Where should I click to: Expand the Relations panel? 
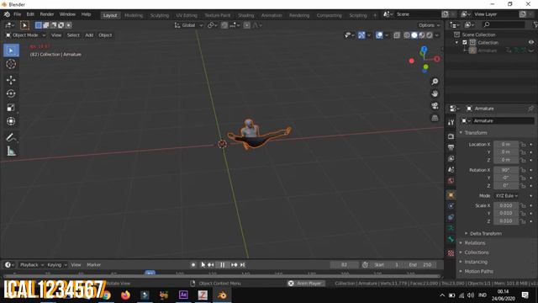pyautogui.click(x=475, y=243)
